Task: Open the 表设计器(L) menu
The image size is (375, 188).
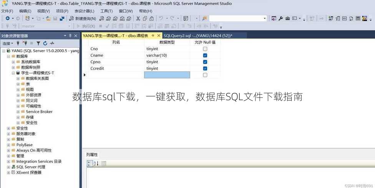Action: 84,11
